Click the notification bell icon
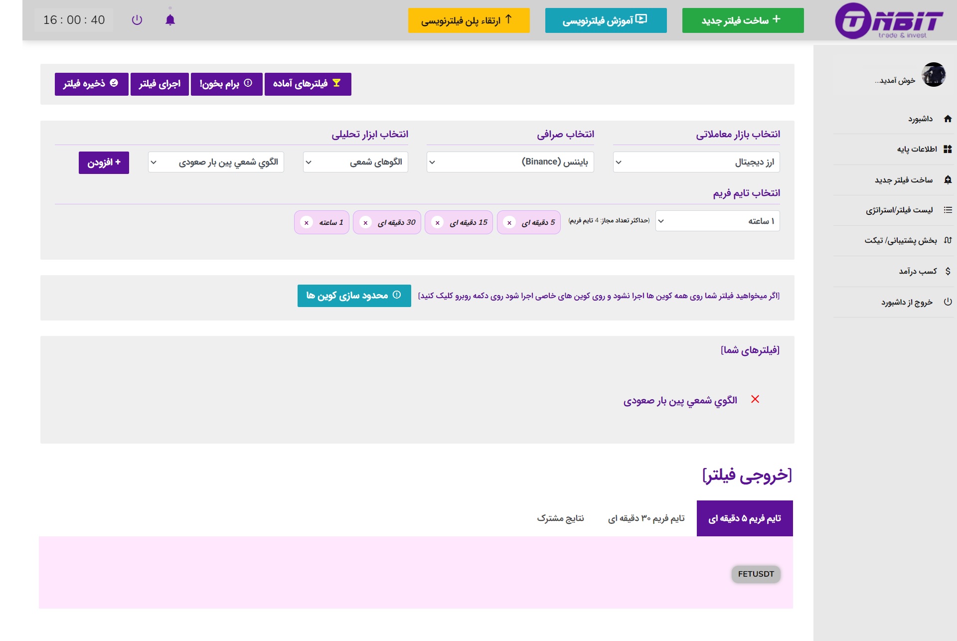Viewport: 957px width, 641px height. [x=170, y=20]
